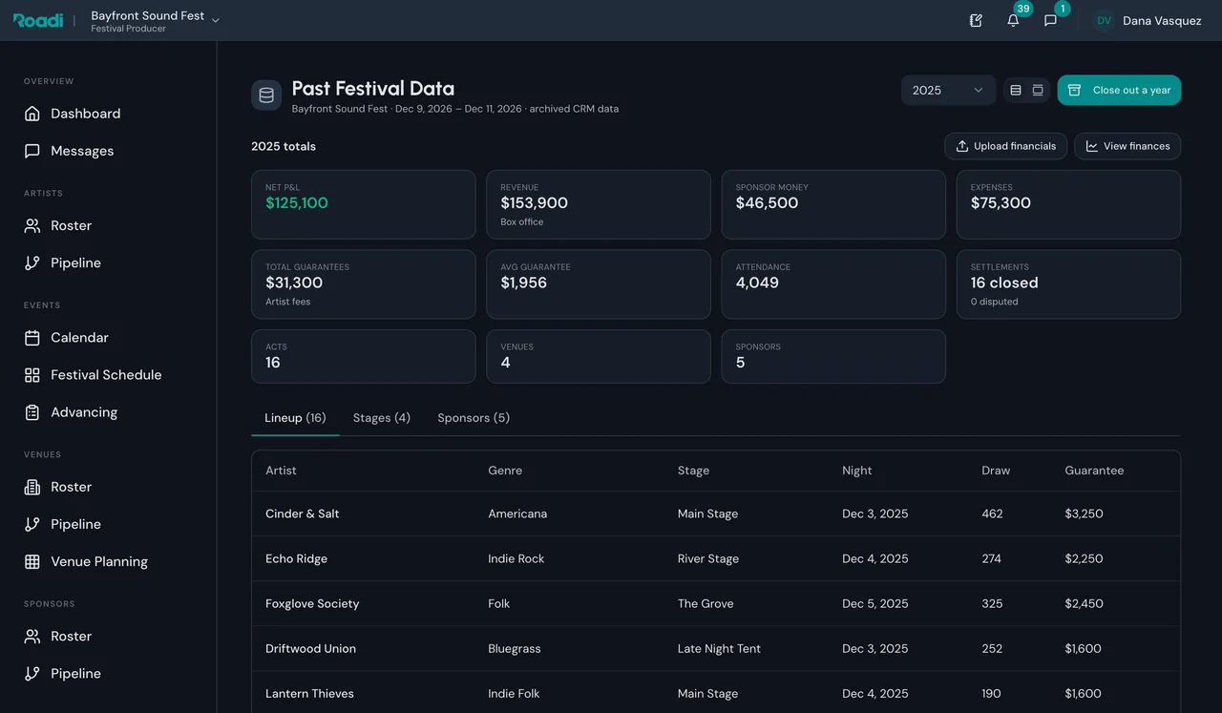Open notifications bell with 39 badge

(x=1013, y=20)
